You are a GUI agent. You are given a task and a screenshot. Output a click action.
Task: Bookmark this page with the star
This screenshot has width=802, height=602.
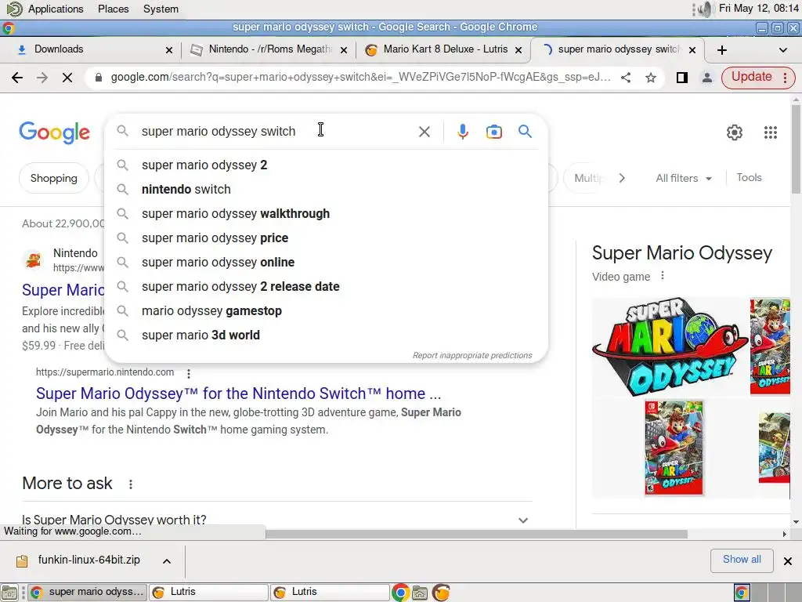coord(651,78)
